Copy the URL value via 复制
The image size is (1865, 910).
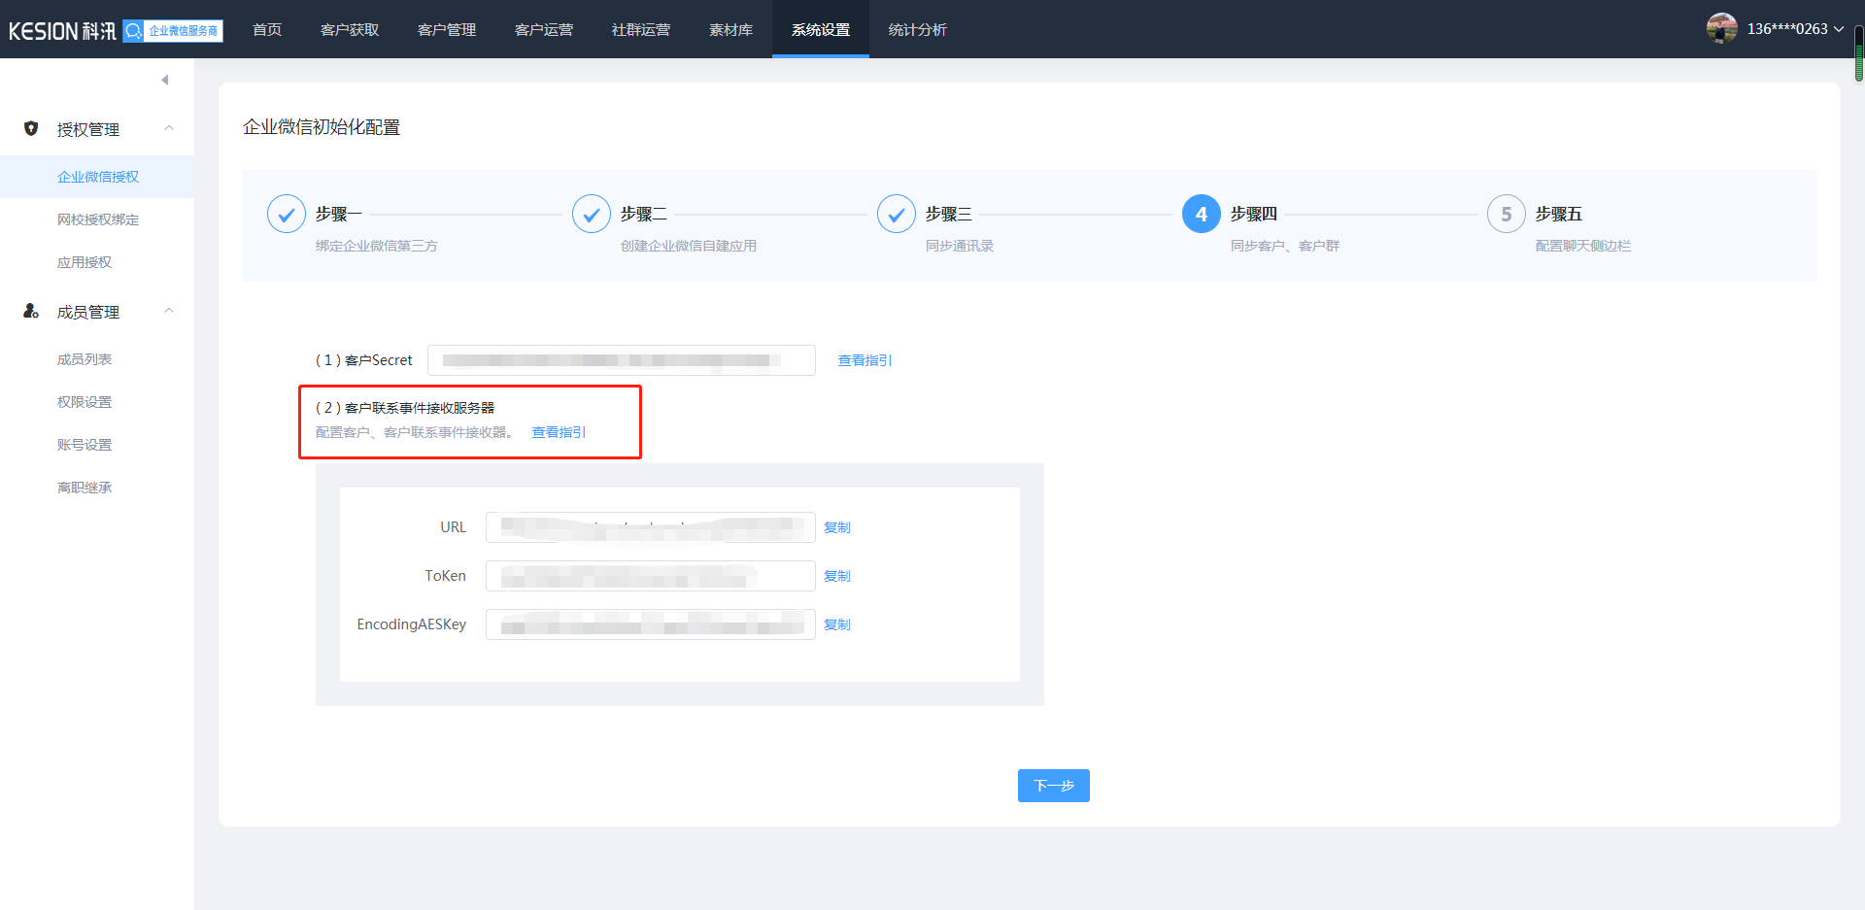pos(836,527)
